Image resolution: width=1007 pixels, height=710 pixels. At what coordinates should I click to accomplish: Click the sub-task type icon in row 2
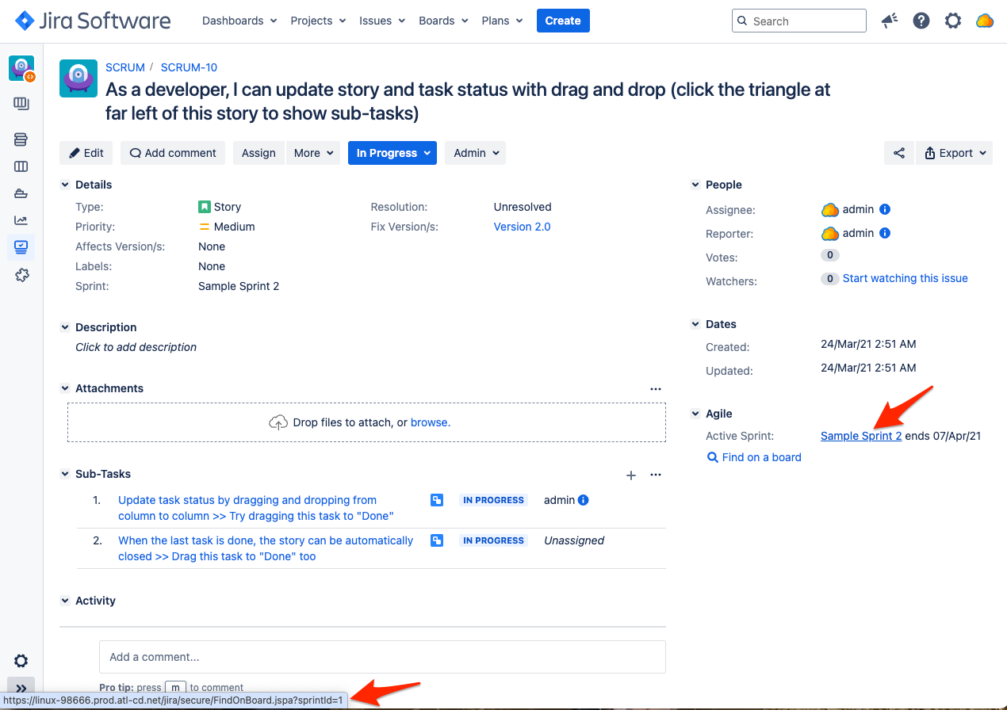[437, 540]
